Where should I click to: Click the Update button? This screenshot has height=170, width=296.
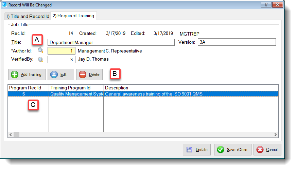(197, 150)
